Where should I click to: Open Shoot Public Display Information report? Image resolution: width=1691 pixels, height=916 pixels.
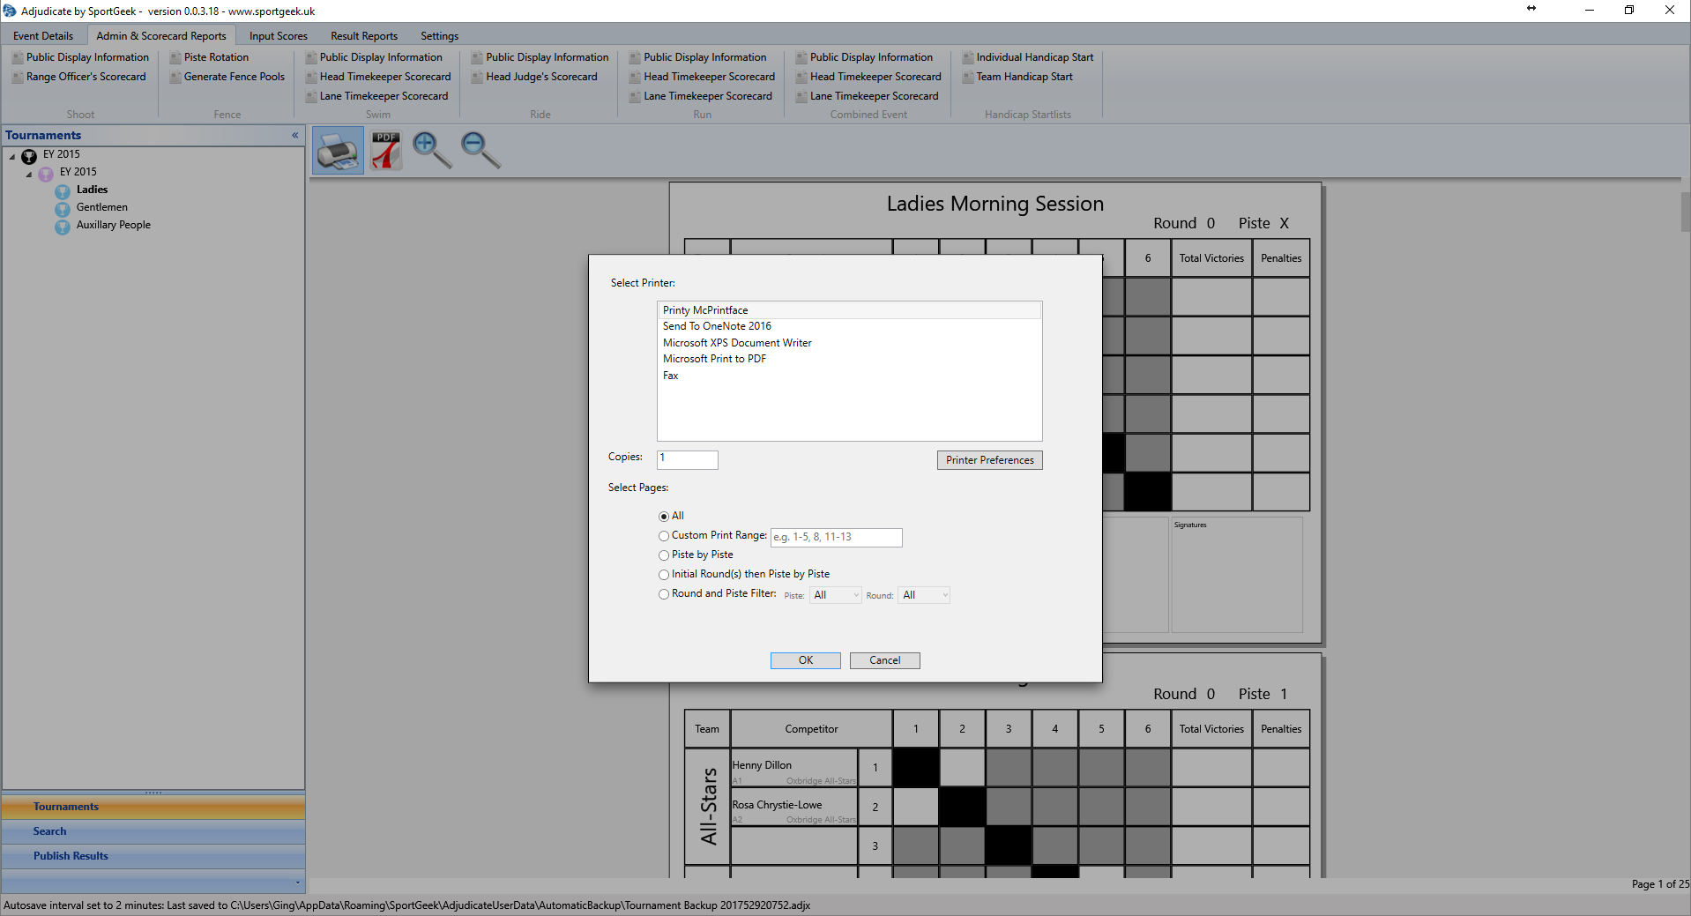click(x=80, y=57)
